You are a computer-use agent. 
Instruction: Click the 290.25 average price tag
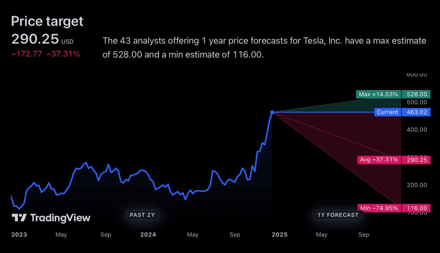416,160
